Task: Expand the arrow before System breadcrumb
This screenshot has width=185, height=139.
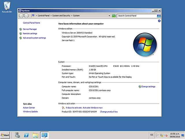Action: coord(72,16)
